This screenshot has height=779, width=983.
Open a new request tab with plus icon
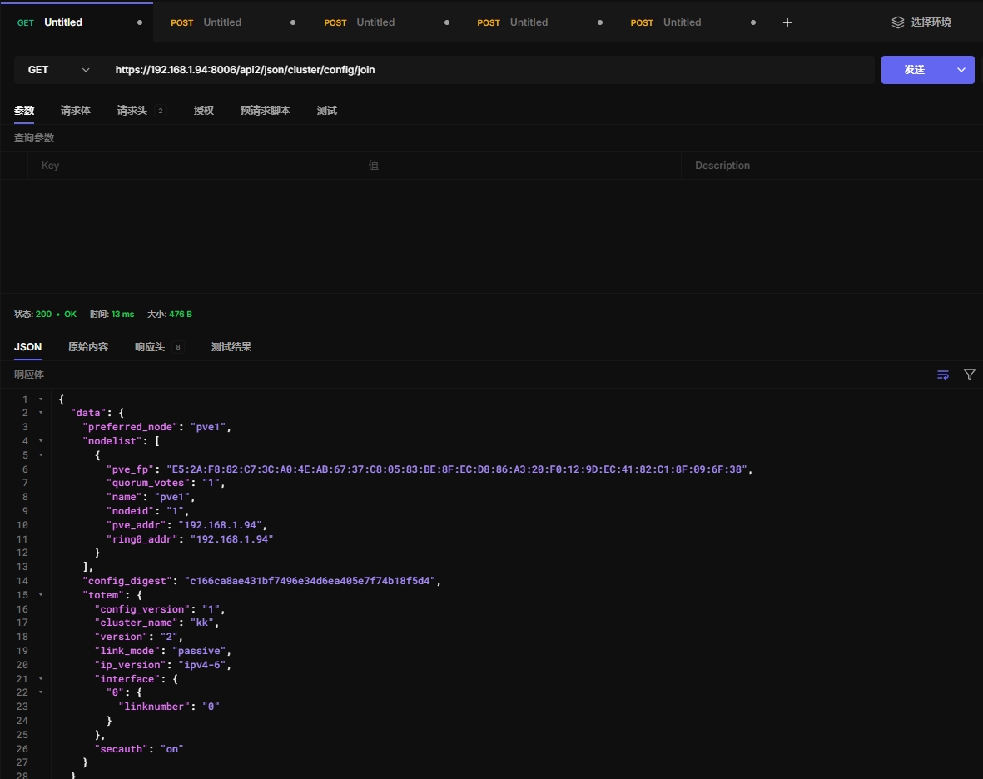tap(787, 22)
